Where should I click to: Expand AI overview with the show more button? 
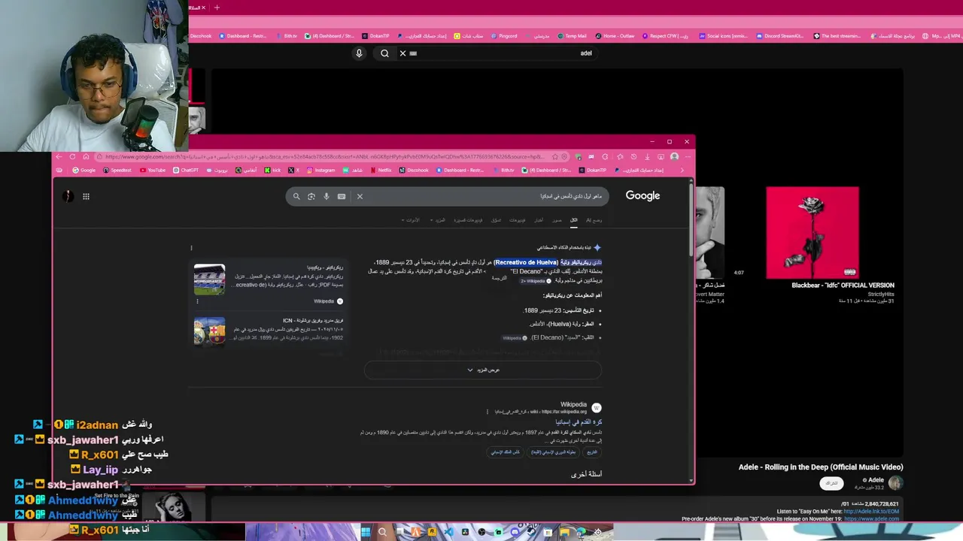483,370
